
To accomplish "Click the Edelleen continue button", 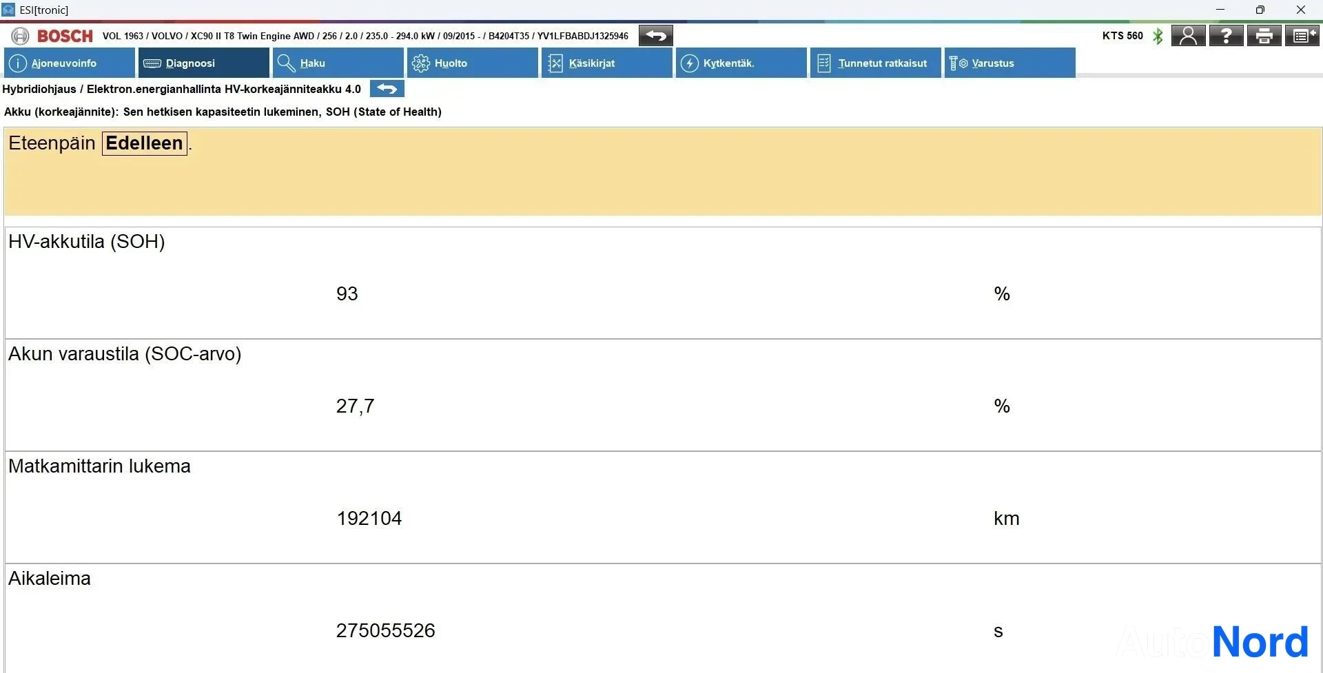I will [145, 143].
